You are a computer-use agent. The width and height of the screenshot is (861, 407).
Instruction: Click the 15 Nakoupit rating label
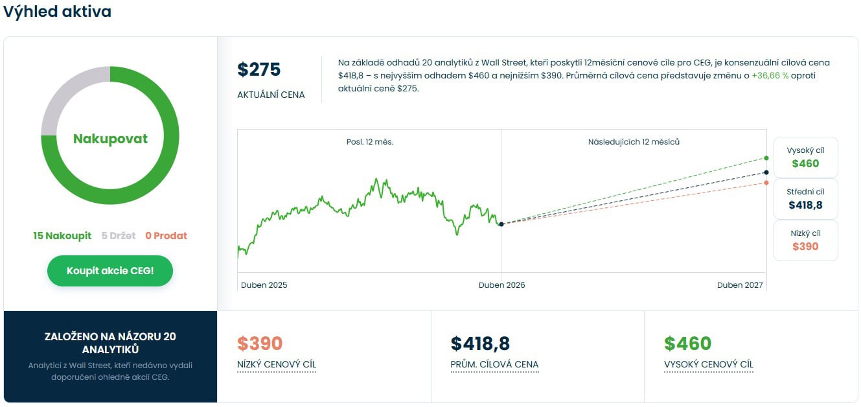pyautogui.click(x=62, y=236)
